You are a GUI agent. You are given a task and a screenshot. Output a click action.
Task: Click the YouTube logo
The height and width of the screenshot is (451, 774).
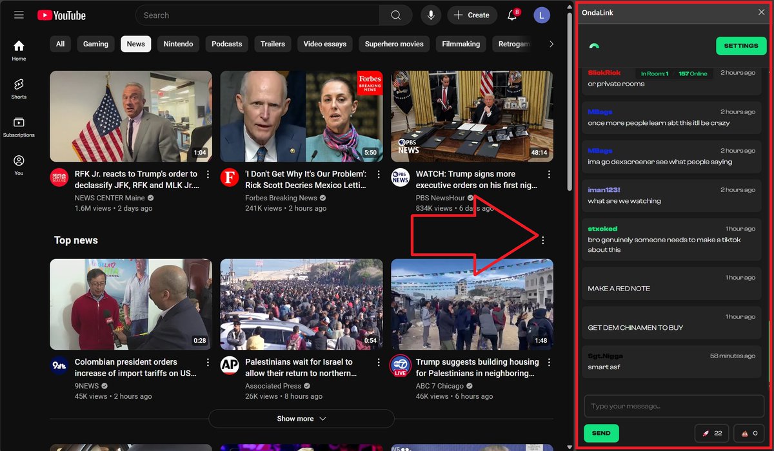tap(61, 15)
